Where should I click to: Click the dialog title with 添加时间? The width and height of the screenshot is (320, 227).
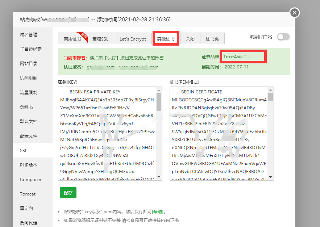pyautogui.click(x=95, y=20)
